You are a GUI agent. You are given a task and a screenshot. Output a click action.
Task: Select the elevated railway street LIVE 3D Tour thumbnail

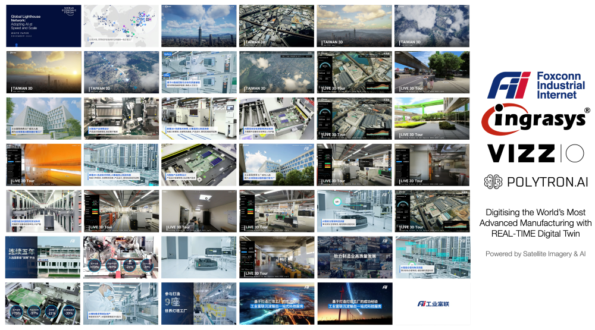click(433, 73)
